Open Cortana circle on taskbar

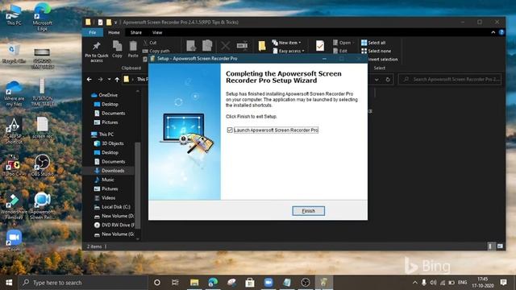[157, 283]
